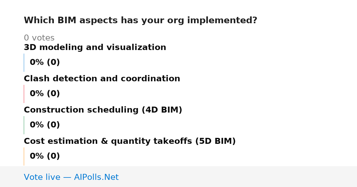The width and height of the screenshot is (357, 187).
Task: Click 0% (0) result under 3D modeling
Action: click(x=45, y=63)
